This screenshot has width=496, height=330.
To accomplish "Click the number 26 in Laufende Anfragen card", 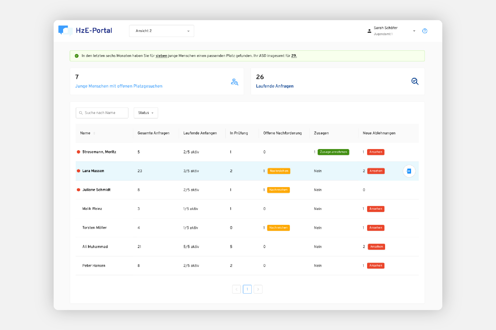I will 260,77.
